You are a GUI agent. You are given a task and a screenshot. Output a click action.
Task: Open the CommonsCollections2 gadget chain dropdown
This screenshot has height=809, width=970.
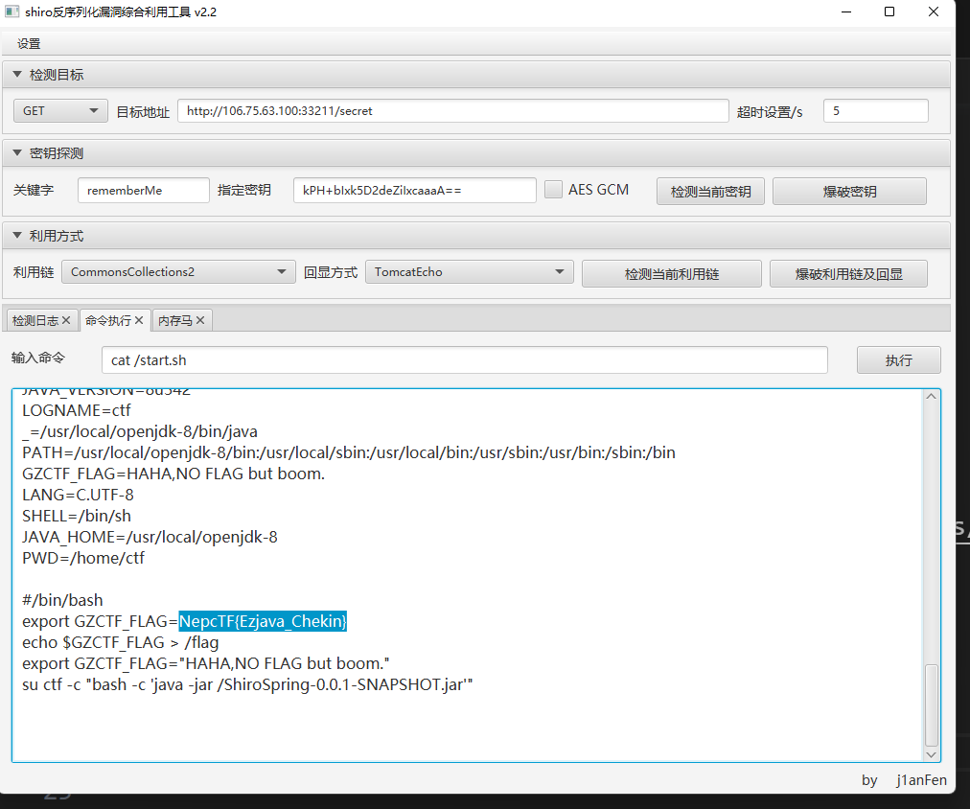(178, 272)
